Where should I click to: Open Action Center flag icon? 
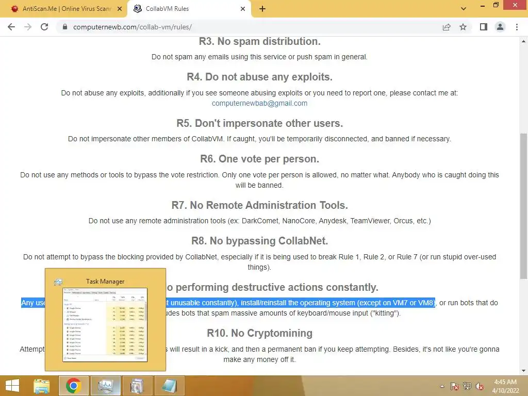tap(454, 386)
